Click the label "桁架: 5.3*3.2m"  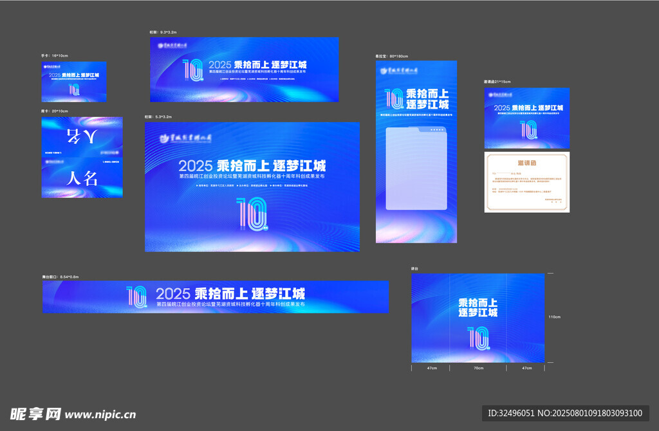158,117
